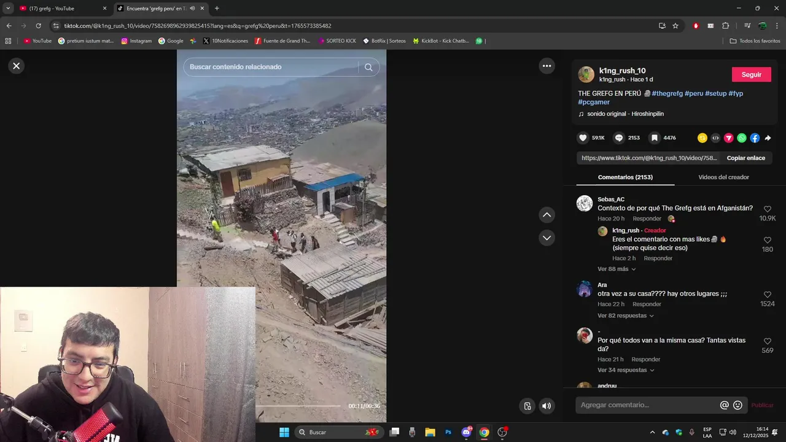Click 'Buscar contenido relacionado' search field
The height and width of the screenshot is (442, 786).
point(272,67)
